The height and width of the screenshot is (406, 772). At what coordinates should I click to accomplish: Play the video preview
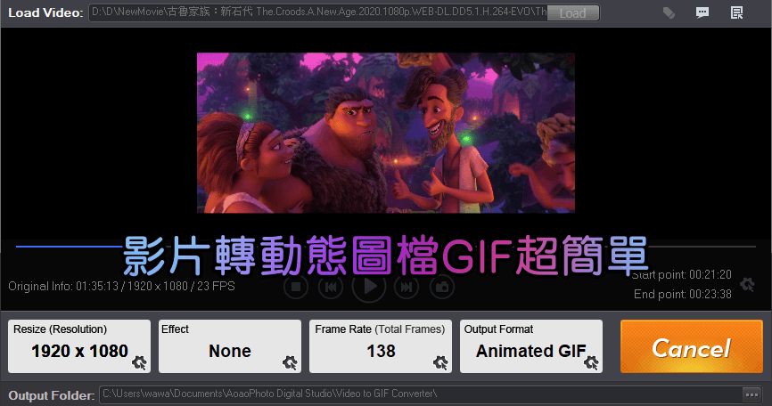[369, 286]
